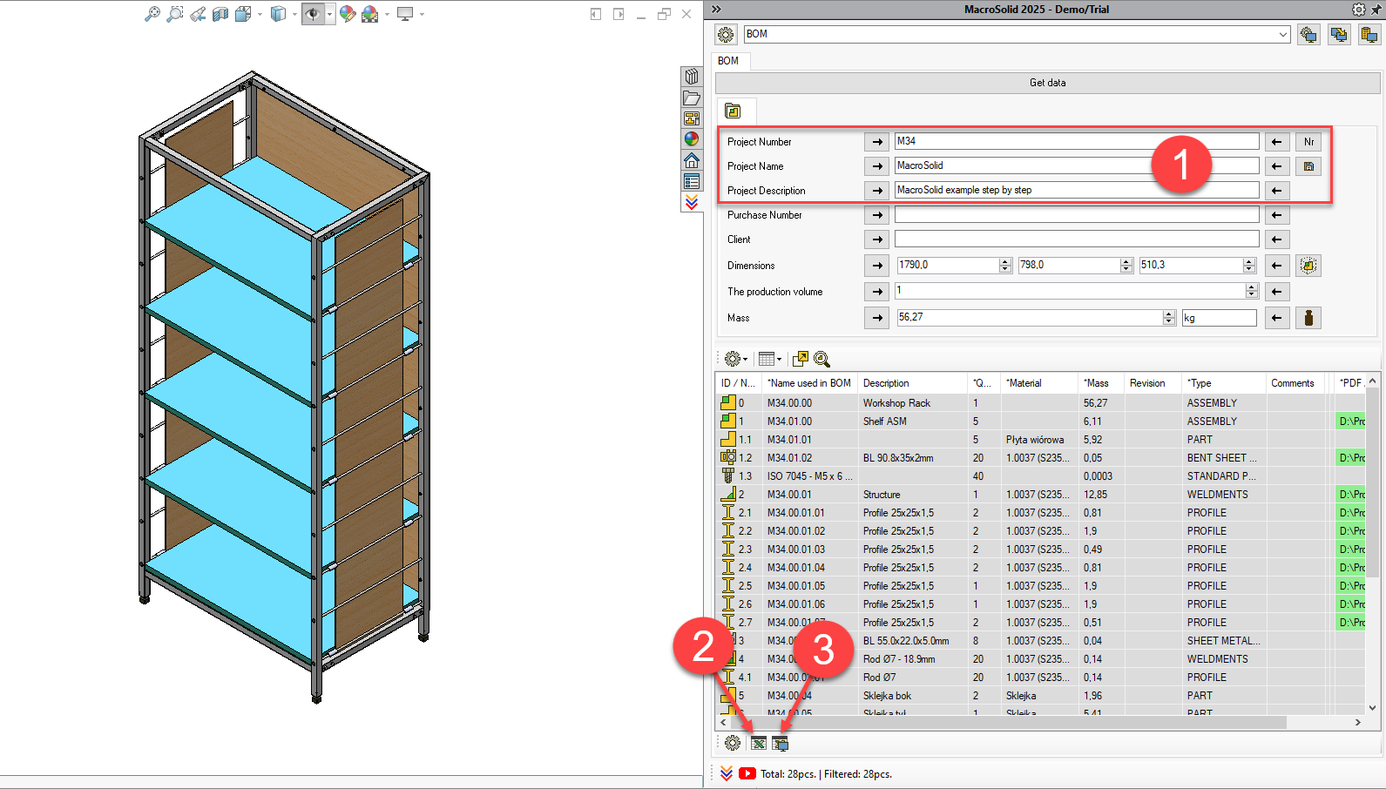
Task: Select the Shelf ASM row
Action: point(1040,421)
